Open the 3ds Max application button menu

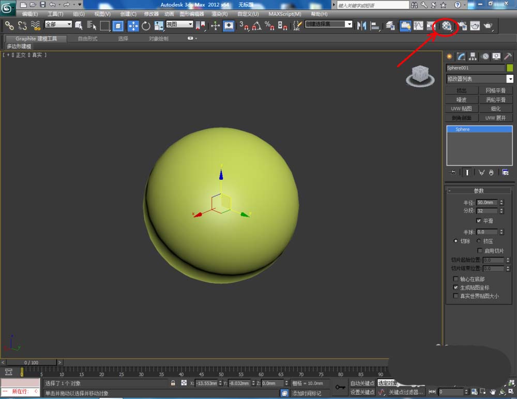point(7,8)
